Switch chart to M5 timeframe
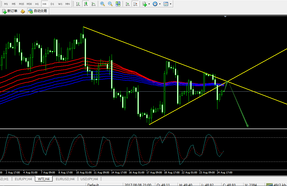287x186 pixels. 14,4
